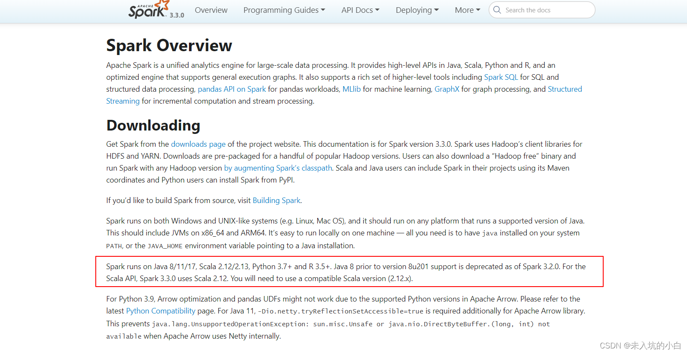Click the Spark Overview heading
687x354 pixels.
[169, 45]
